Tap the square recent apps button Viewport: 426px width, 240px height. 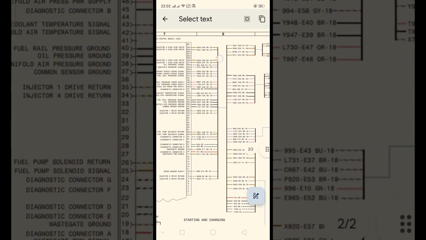(182, 232)
